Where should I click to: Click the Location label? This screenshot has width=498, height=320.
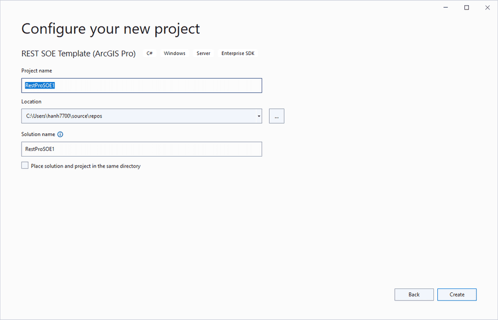[x=32, y=101]
